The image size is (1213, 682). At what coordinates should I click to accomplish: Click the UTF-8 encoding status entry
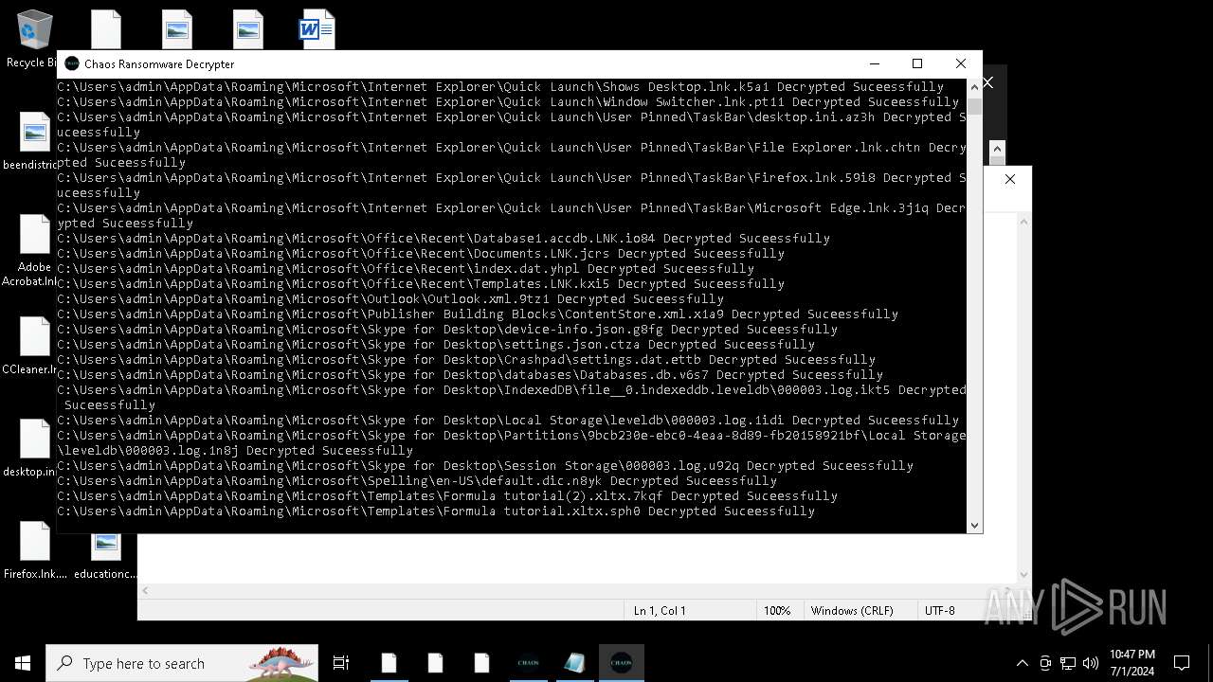click(x=940, y=611)
